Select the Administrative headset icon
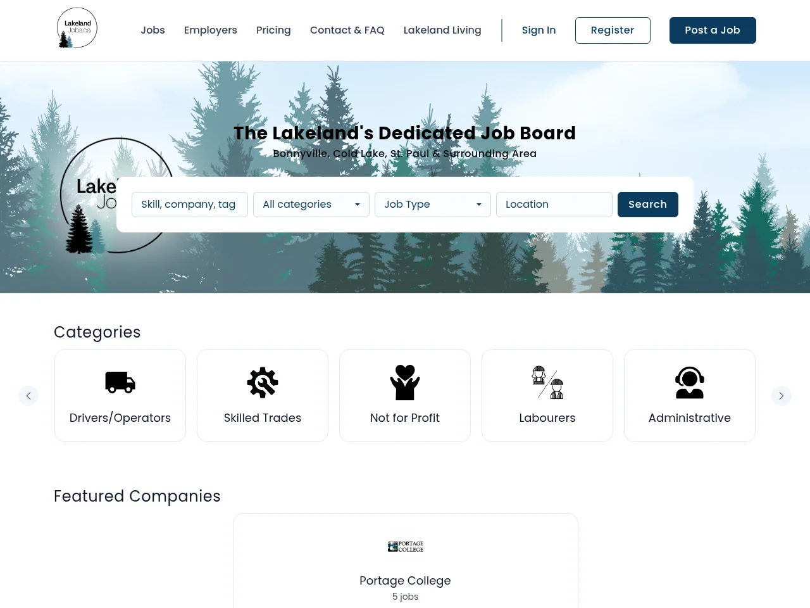 coord(690,383)
